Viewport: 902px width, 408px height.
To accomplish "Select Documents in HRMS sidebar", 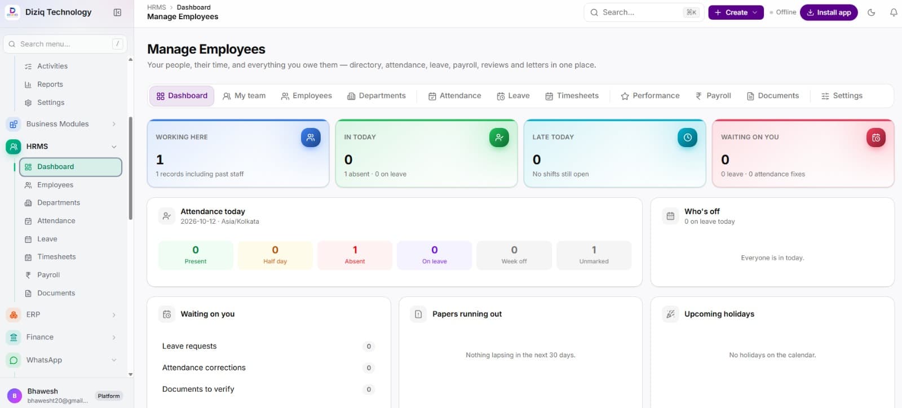I will coord(70,293).
